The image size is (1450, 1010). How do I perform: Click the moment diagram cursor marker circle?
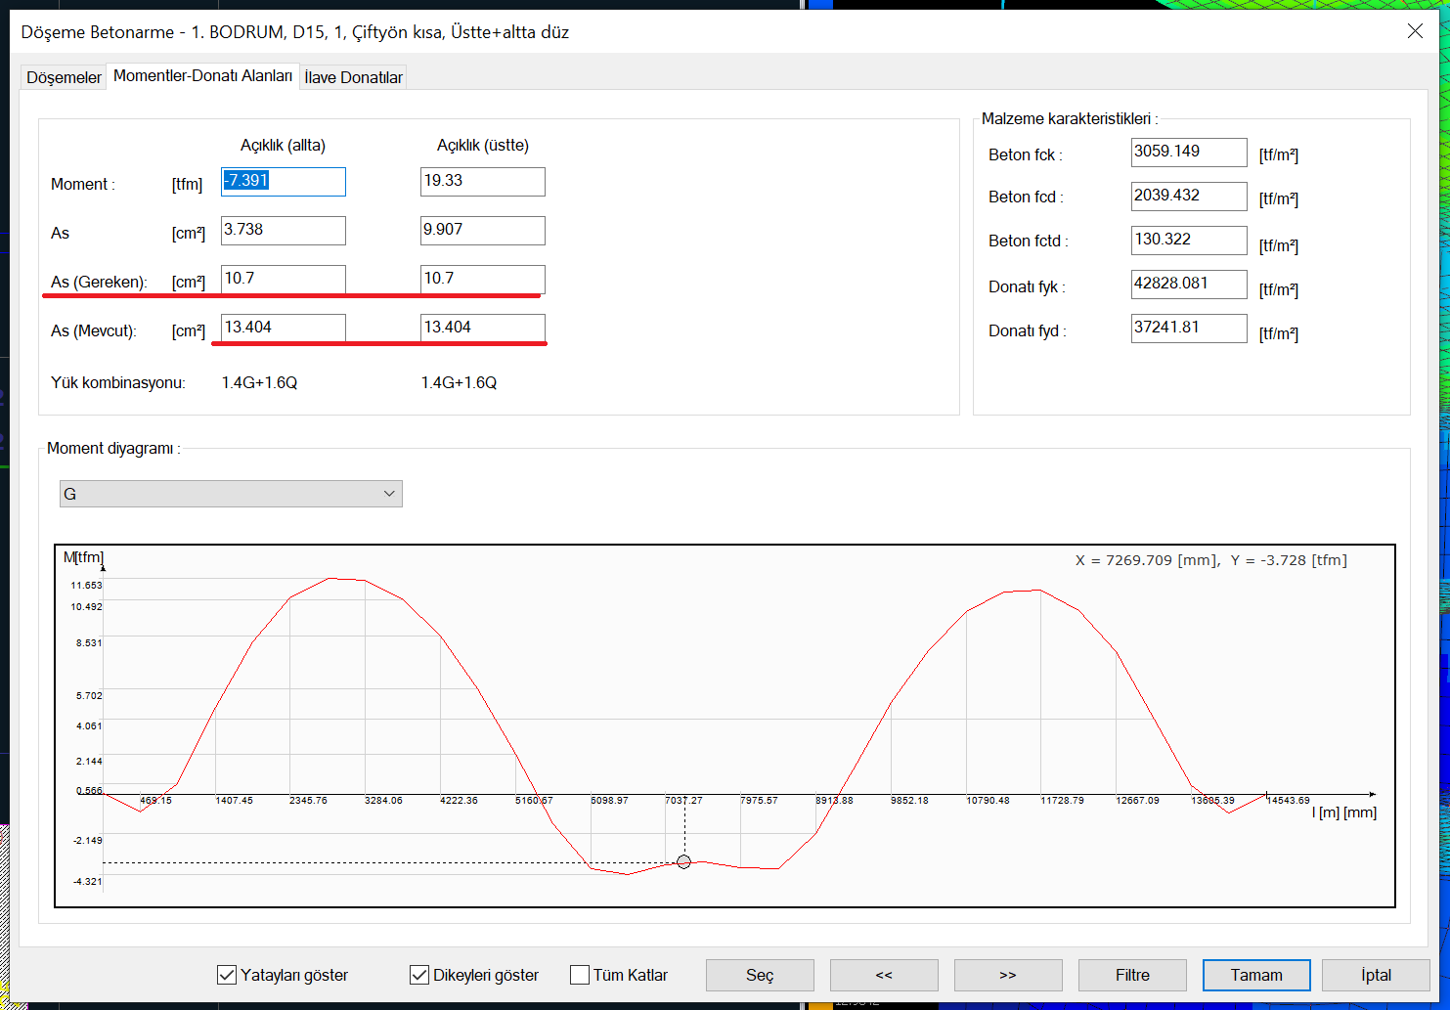tap(683, 862)
